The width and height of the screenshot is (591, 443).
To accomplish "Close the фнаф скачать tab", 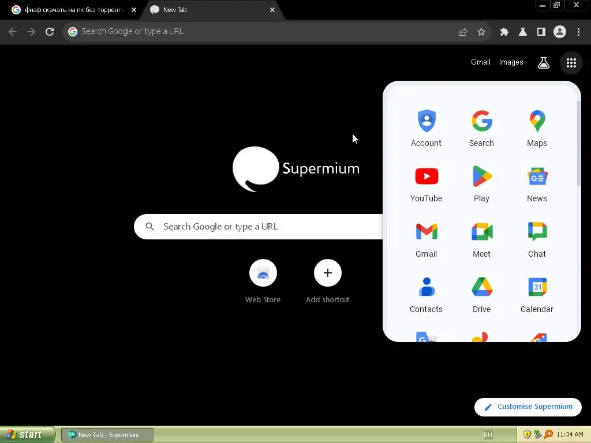I will 134,10.
